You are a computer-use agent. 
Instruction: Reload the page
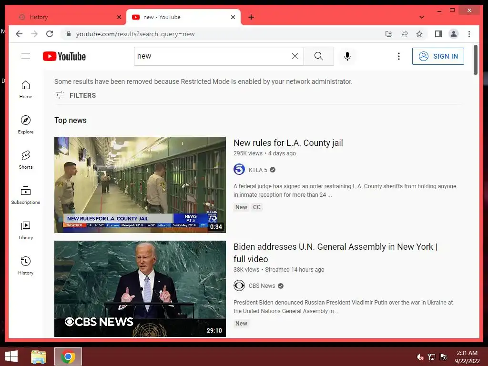click(x=50, y=34)
